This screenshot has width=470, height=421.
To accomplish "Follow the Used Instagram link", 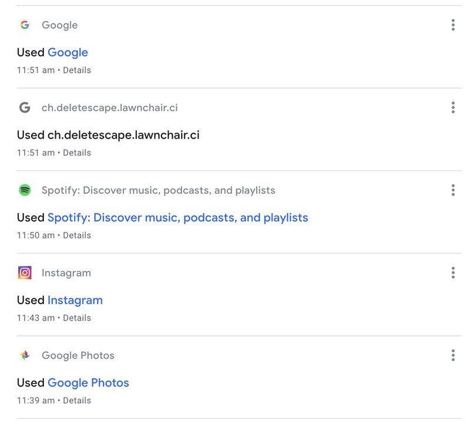I will 75,300.
